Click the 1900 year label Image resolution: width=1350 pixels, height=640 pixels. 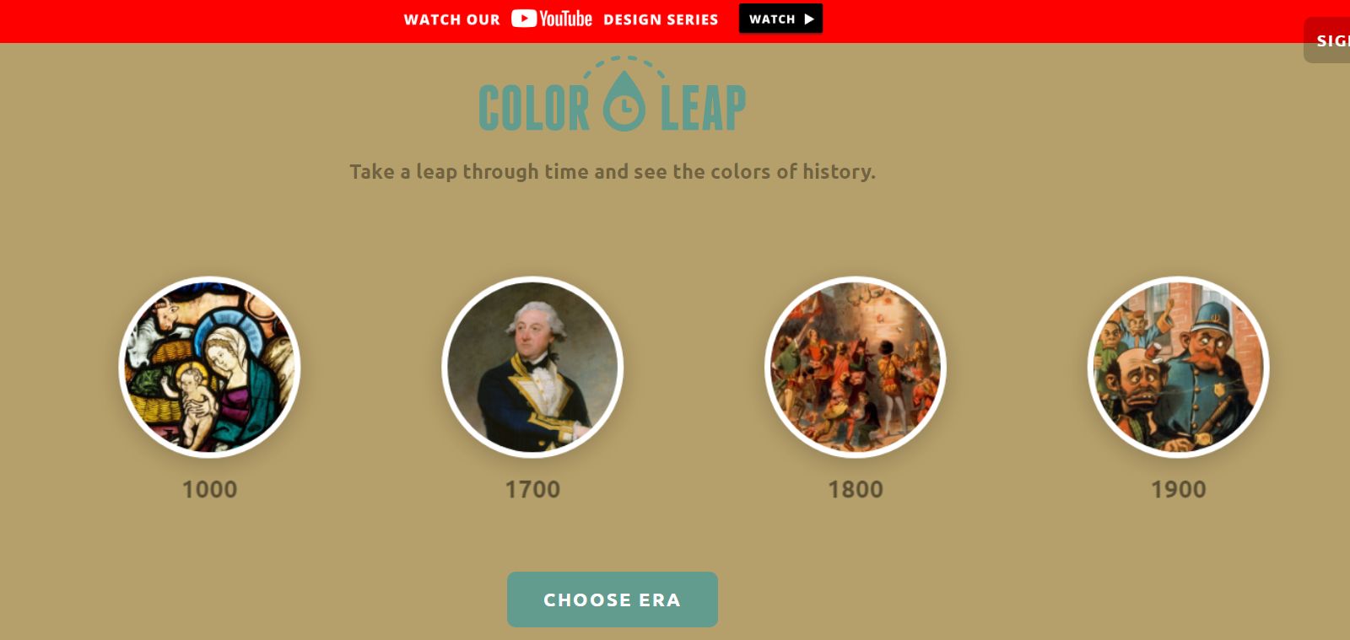coord(1179,489)
